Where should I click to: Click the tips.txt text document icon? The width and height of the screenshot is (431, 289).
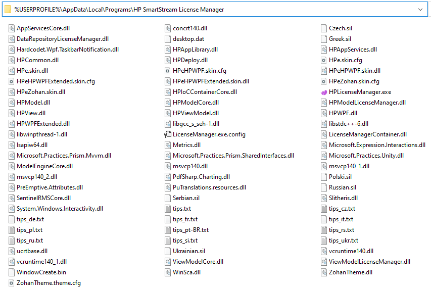tap(168, 209)
